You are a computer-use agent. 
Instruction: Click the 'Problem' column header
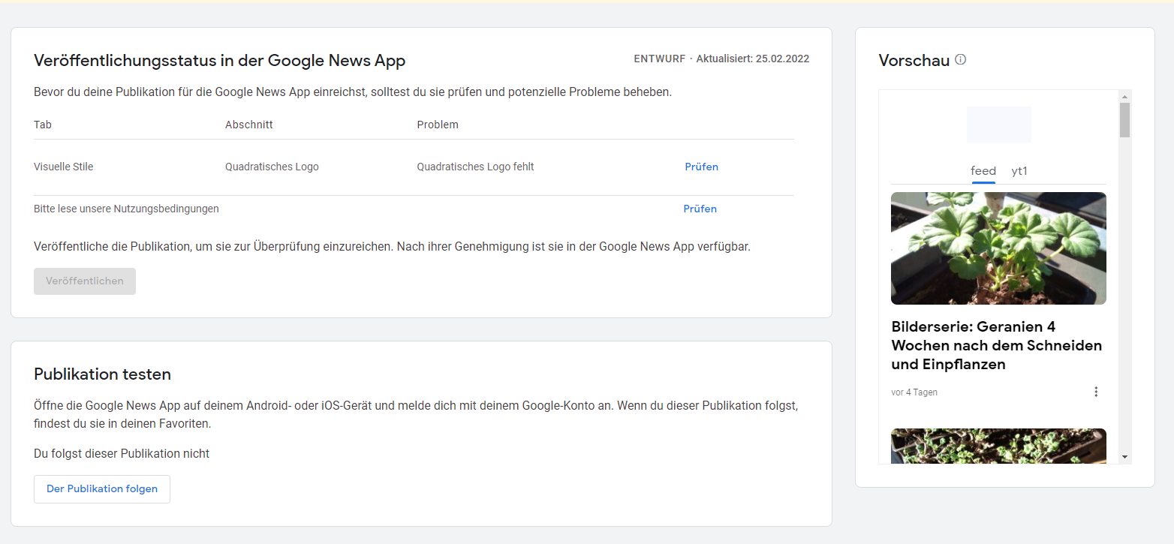[438, 125]
